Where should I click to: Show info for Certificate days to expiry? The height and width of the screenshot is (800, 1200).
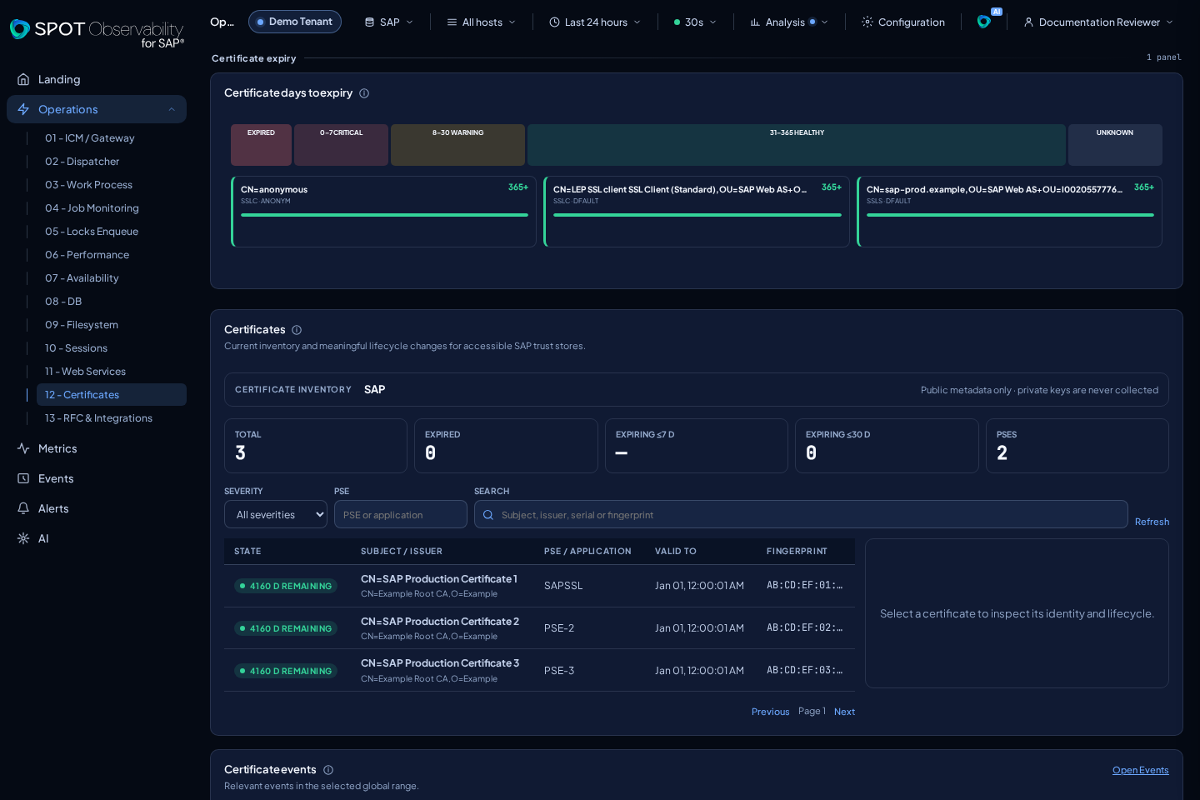[364, 93]
